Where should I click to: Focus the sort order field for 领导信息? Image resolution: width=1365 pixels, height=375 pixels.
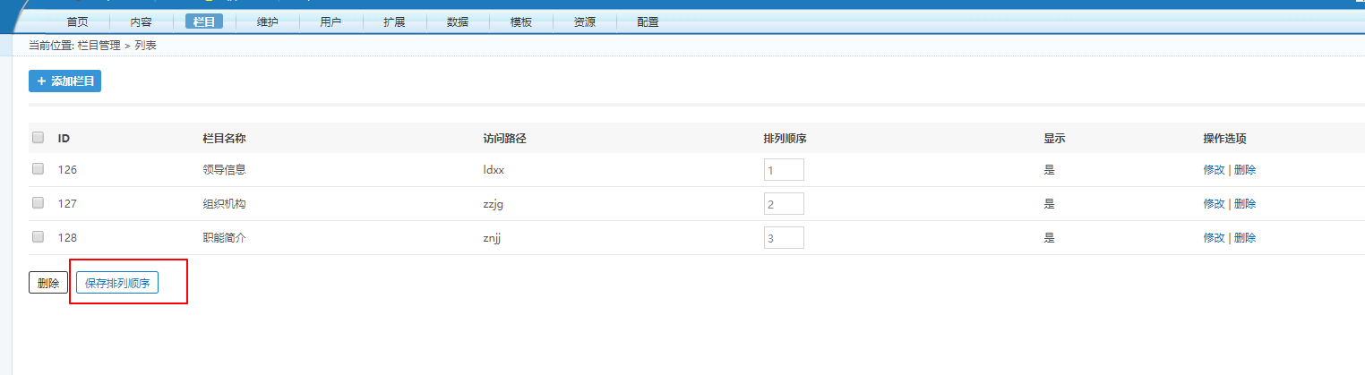(784, 169)
